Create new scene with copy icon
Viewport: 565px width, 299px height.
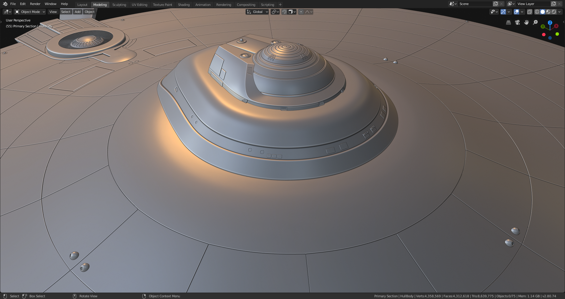496,4
